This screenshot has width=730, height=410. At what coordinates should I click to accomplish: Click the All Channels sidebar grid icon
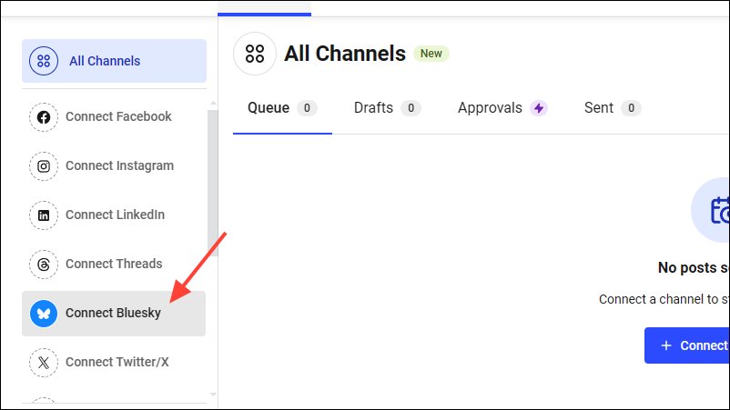point(44,61)
